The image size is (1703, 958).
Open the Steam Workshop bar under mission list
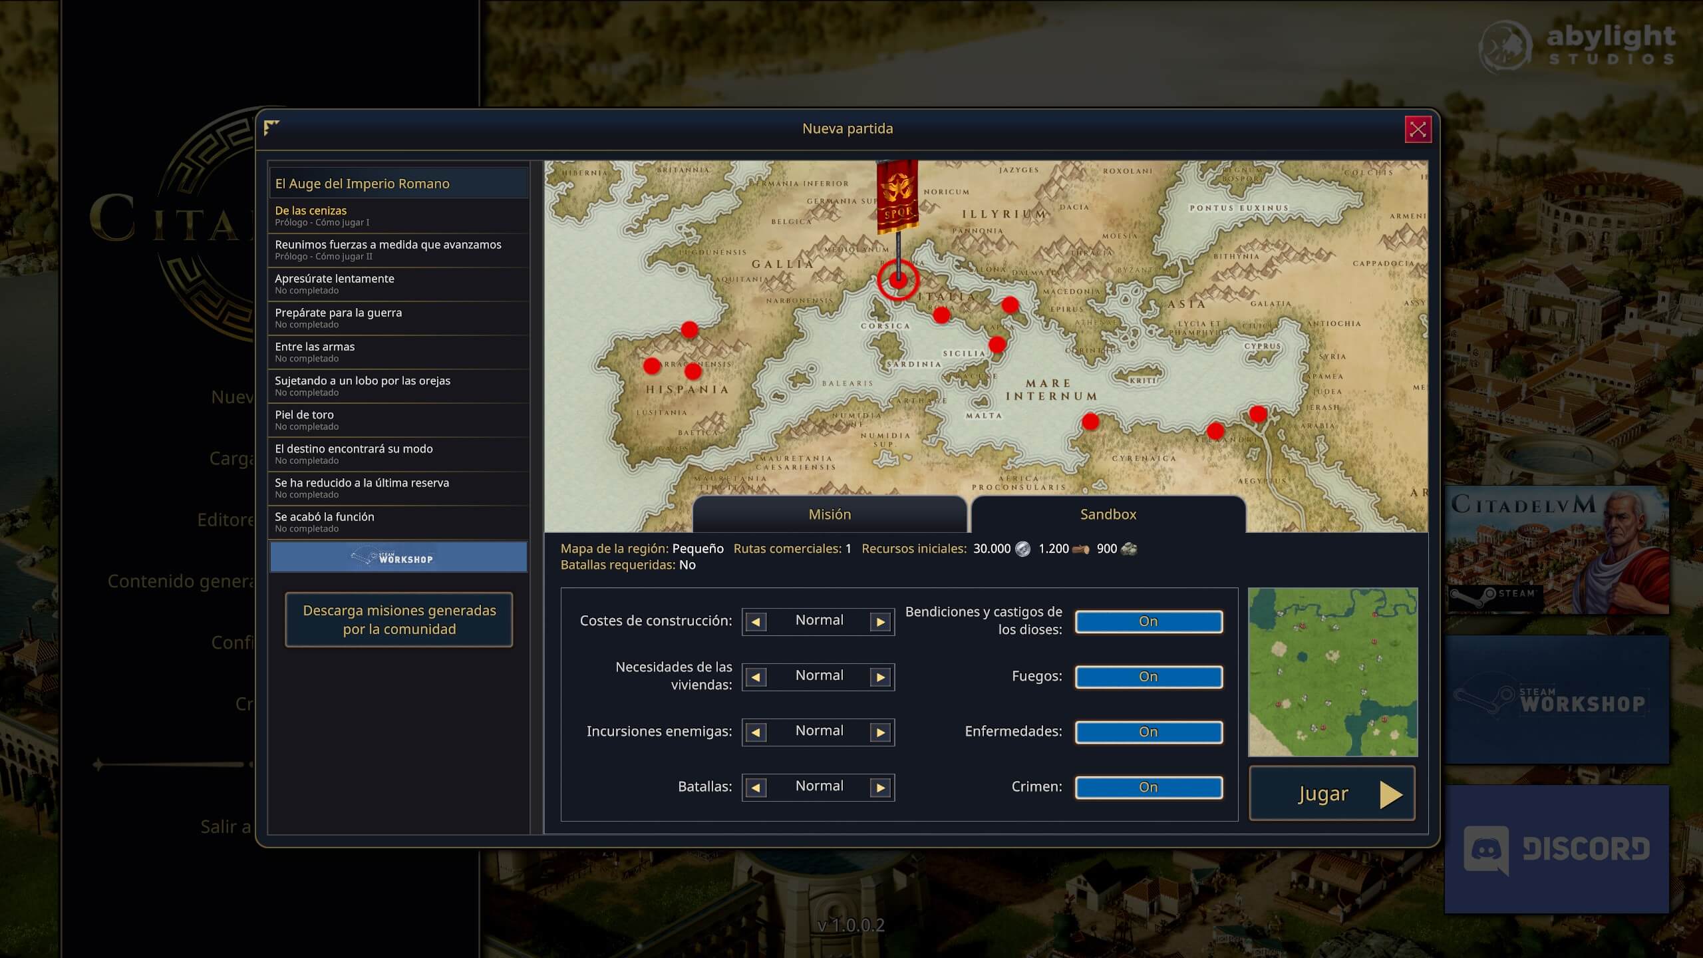click(x=398, y=558)
